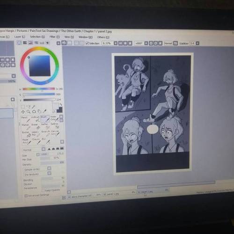
Task: Select the Zoom magnifier tool
Action: 29,112
